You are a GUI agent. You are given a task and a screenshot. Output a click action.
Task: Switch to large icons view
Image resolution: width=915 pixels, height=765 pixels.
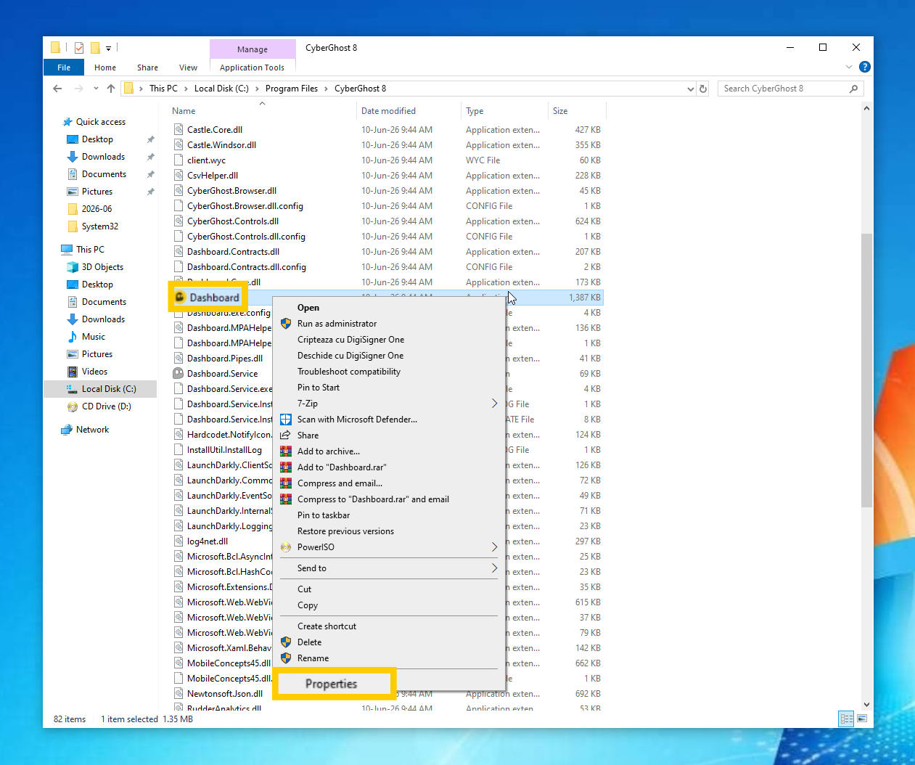[863, 719]
